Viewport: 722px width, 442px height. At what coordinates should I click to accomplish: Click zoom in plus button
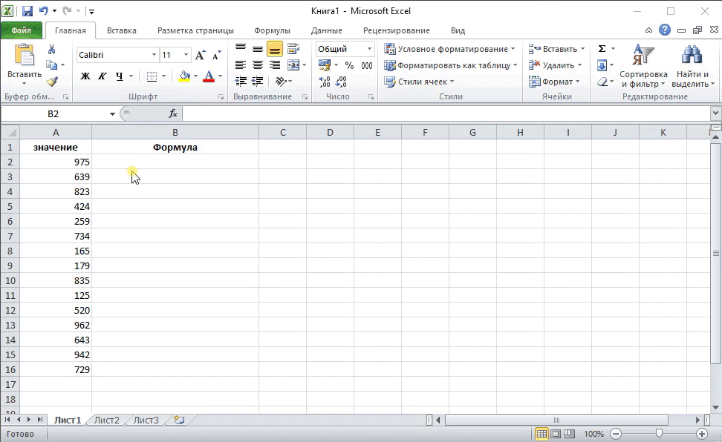(x=702, y=433)
